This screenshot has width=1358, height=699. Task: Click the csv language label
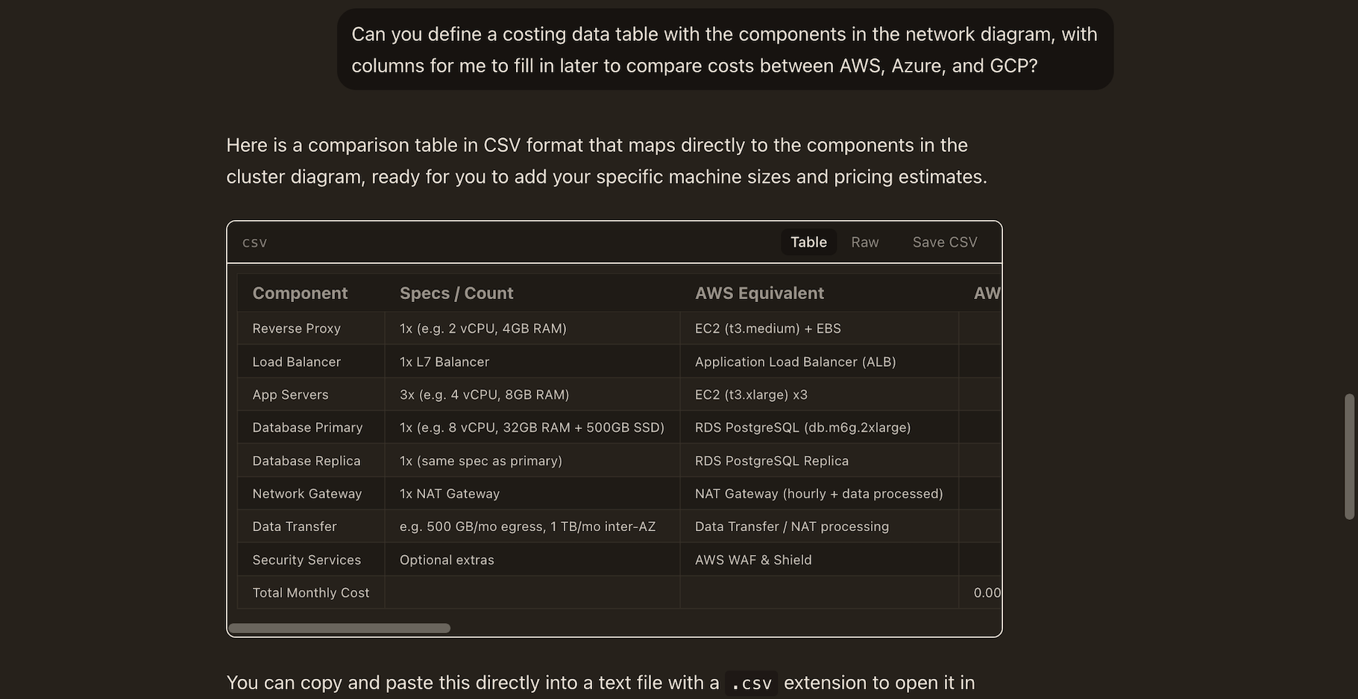tap(255, 242)
